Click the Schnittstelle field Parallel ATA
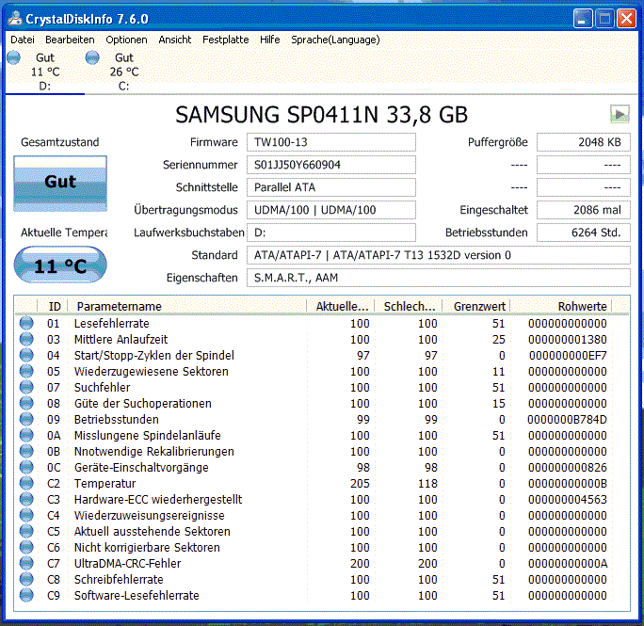The width and height of the screenshot is (644, 626). (x=331, y=187)
